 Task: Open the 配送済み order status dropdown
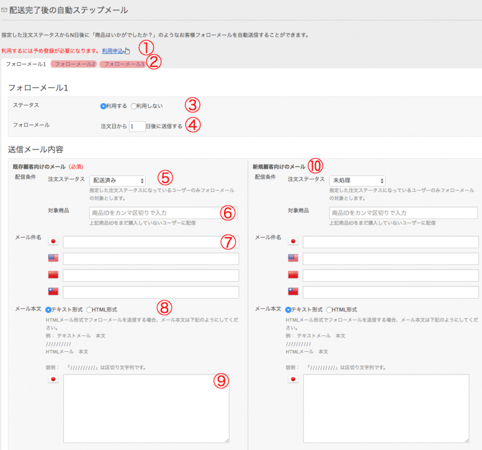click(117, 180)
